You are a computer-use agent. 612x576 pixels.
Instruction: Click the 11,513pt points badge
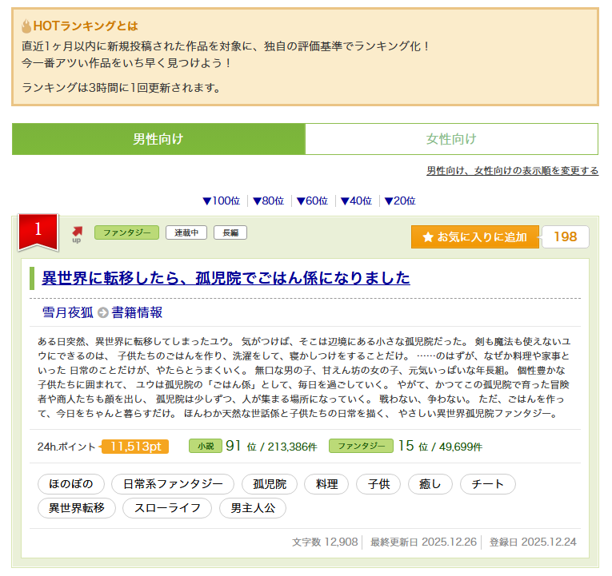135,447
